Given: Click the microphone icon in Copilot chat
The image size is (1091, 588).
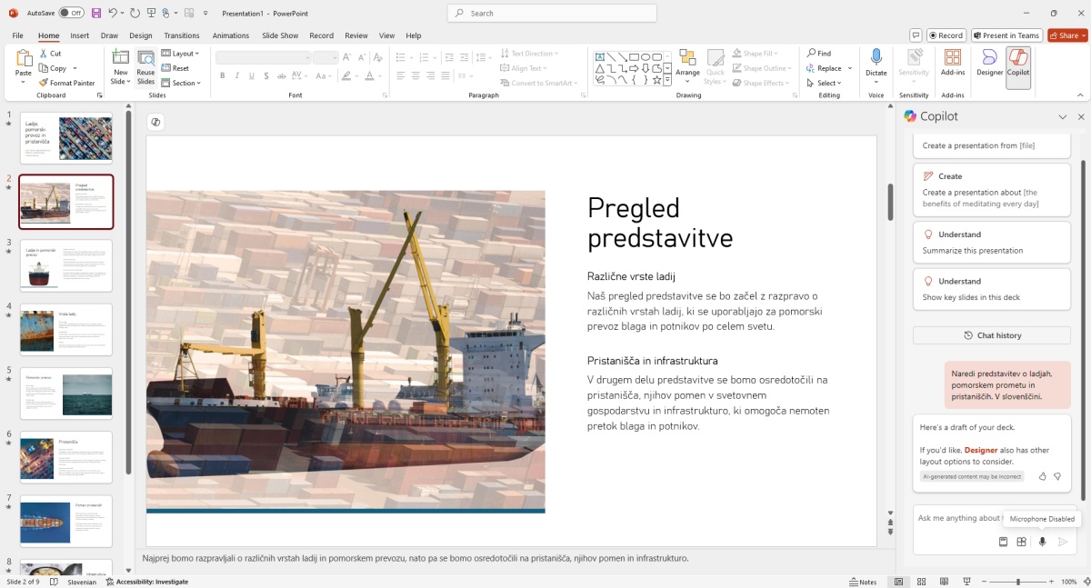Looking at the screenshot, I should pos(1042,542).
